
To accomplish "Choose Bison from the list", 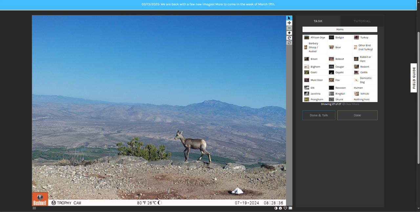I will coord(315,59).
